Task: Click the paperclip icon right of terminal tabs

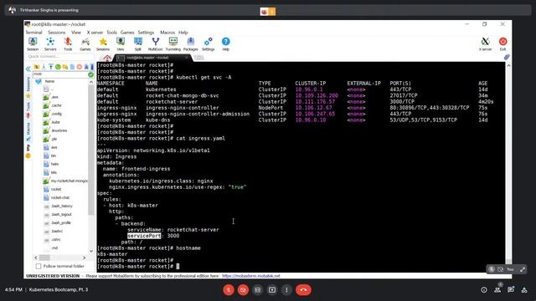Action: pyautogui.click(x=507, y=58)
